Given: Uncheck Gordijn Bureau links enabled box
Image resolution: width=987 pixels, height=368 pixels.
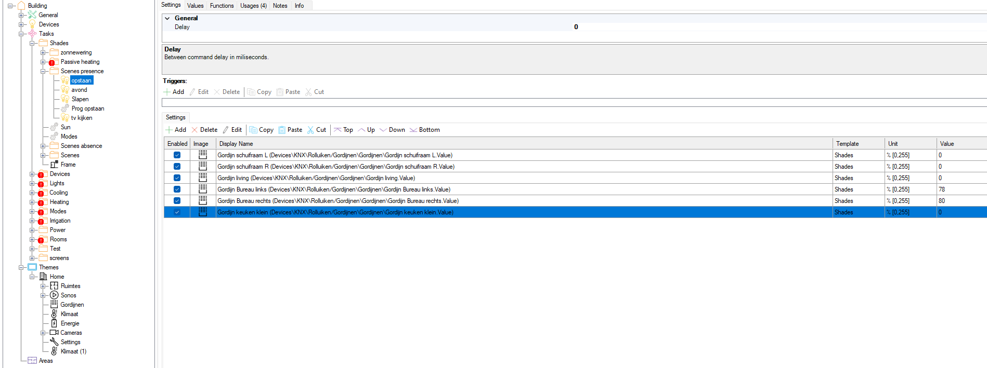Looking at the screenshot, I should [x=177, y=189].
